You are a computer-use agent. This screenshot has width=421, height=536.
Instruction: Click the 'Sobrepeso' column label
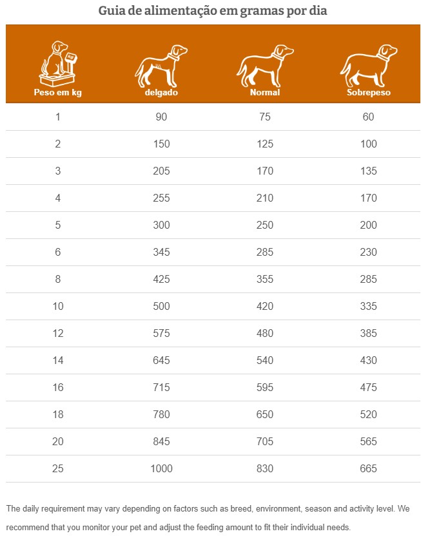[368, 92]
